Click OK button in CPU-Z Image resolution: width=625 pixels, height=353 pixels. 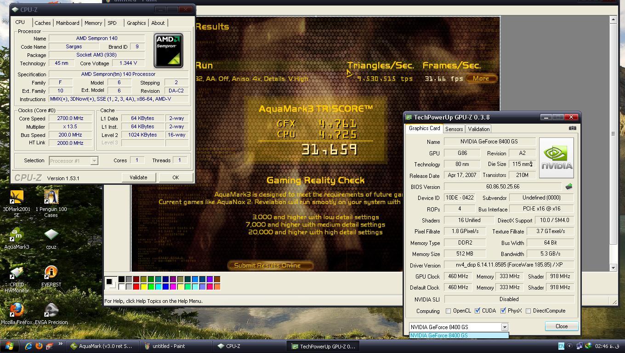click(x=176, y=177)
